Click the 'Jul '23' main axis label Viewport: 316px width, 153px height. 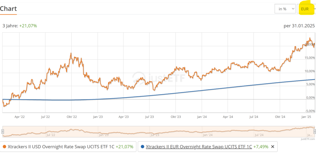click(149, 117)
